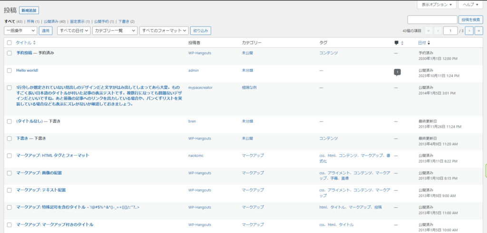Go to next page of posts
Viewport: 487px width, 233px height.
pyautogui.click(x=469, y=30)
